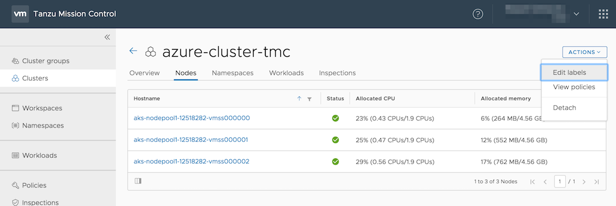616x206 pixels.
Task: Click the VMware vm logo
Action: click(x=20, y=14)
